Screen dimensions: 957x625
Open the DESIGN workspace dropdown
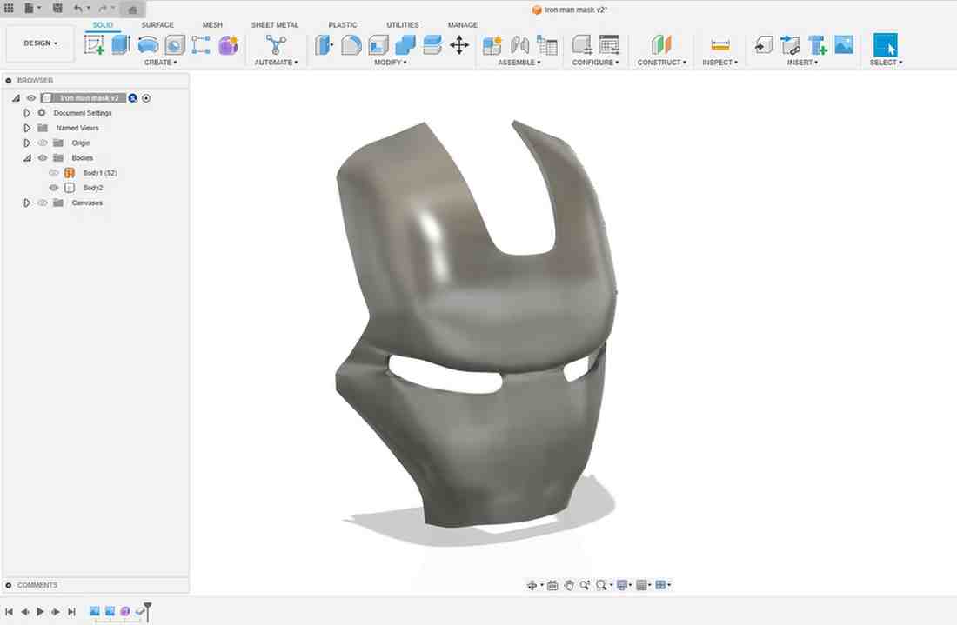40,43
